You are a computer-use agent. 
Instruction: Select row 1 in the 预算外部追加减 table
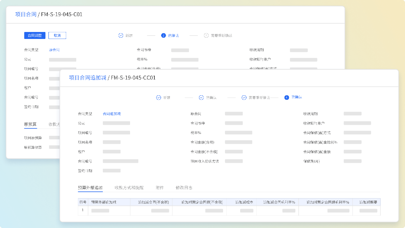tap(83, 210)
